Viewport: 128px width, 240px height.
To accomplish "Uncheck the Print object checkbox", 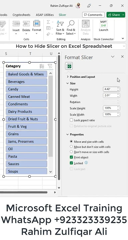I will click(71, 157).
